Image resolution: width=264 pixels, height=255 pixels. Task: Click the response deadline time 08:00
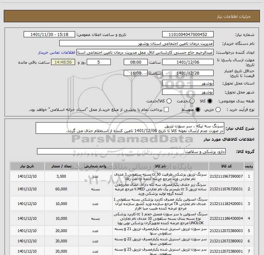[136, 62]
